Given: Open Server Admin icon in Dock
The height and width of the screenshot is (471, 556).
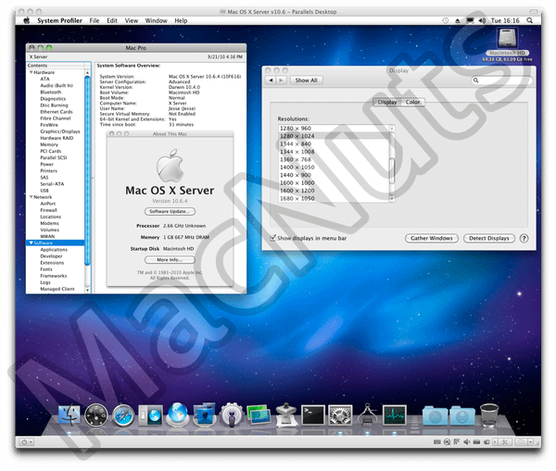Looking at the screenshot, I should pos(150,415).
